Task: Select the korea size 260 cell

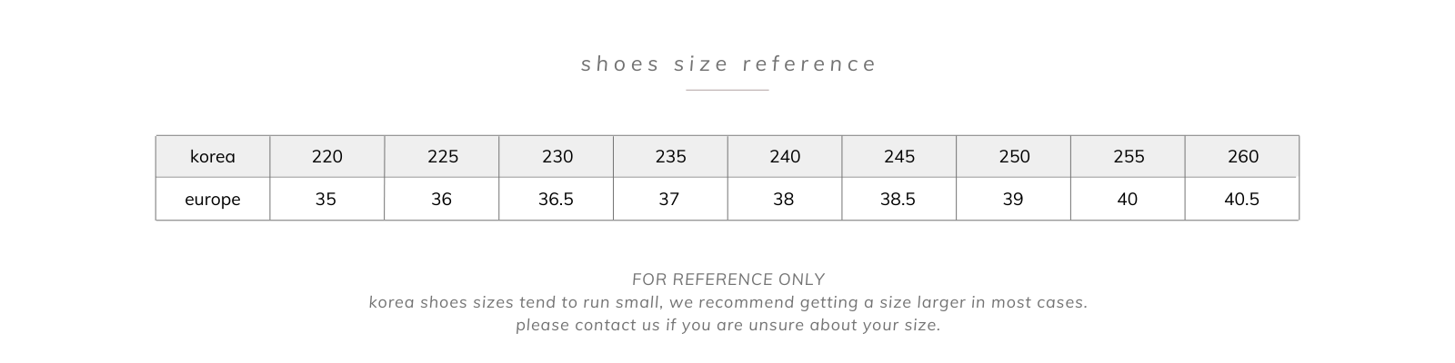Action: point(1242,157)
